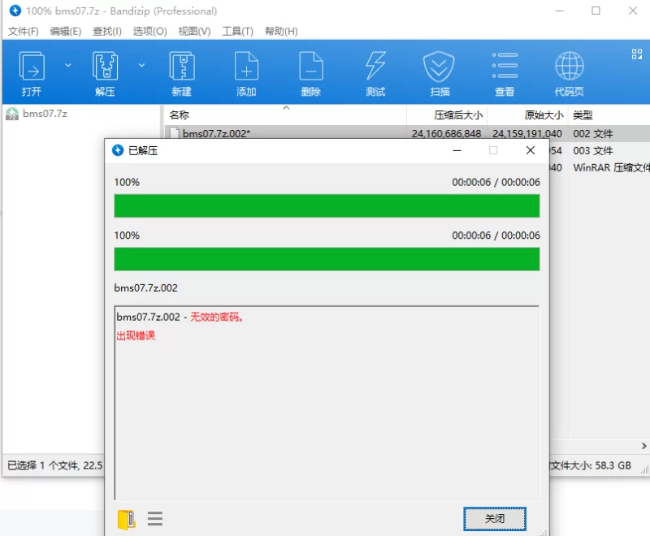Sort by 压缩后大小 column header
Screen dimensions: 650x536
coord(447,115)
